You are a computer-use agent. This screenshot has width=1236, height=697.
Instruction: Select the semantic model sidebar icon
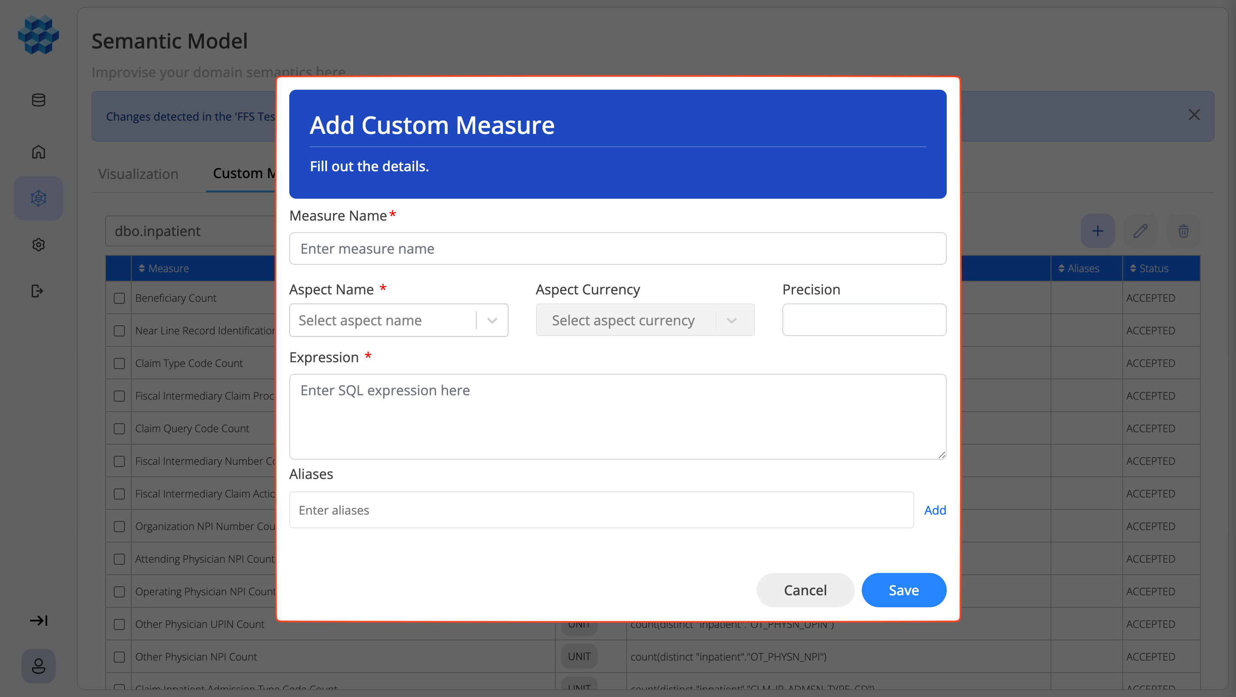pyautogui.click(x=38, y=198)
